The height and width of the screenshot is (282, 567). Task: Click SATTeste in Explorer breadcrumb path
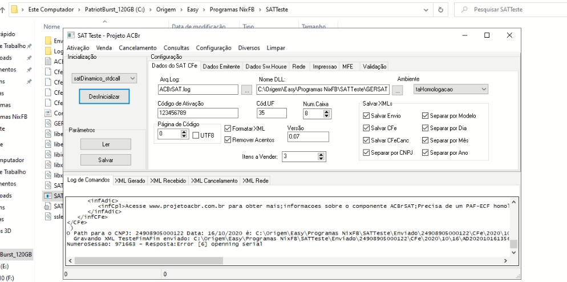(277, 10)
